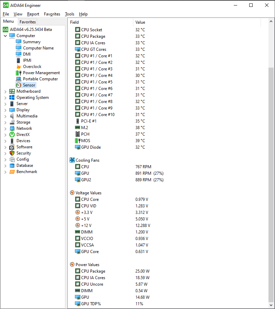Click the IPMI server icon

pyautogui.click(x=19, y=60)
